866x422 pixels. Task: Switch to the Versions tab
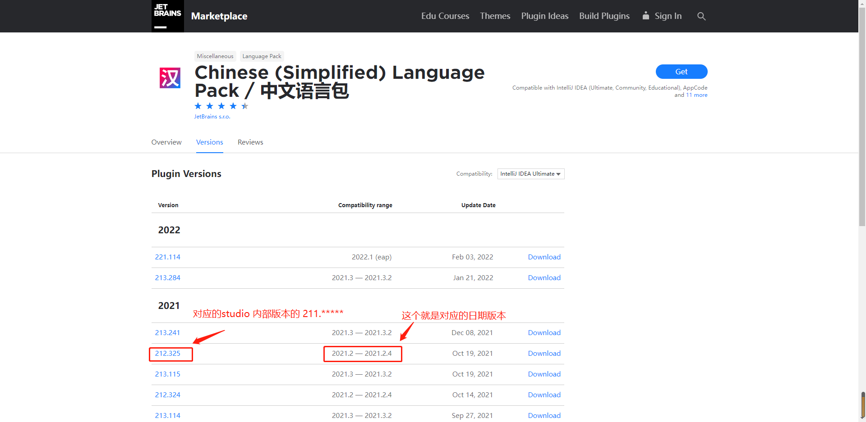click(x=210, y=142)
